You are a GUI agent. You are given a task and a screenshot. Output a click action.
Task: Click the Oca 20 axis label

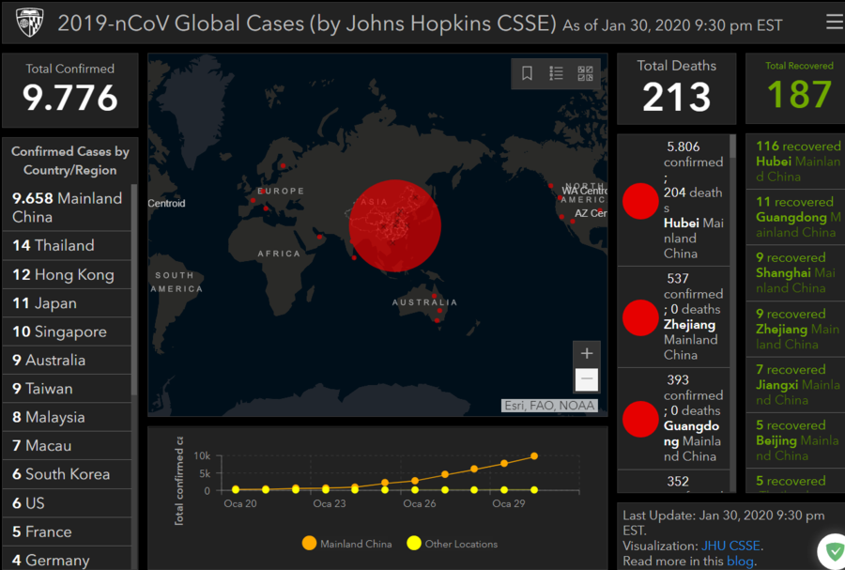pos(239,503)
